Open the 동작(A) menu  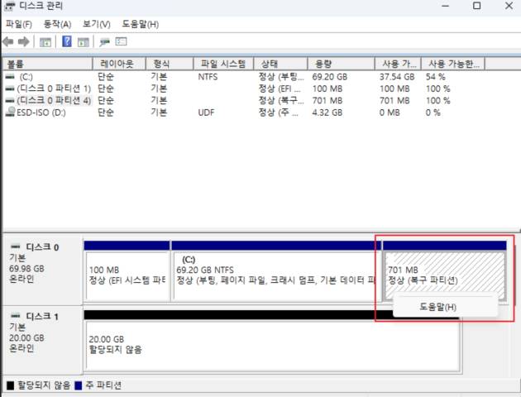coord(57,24)
